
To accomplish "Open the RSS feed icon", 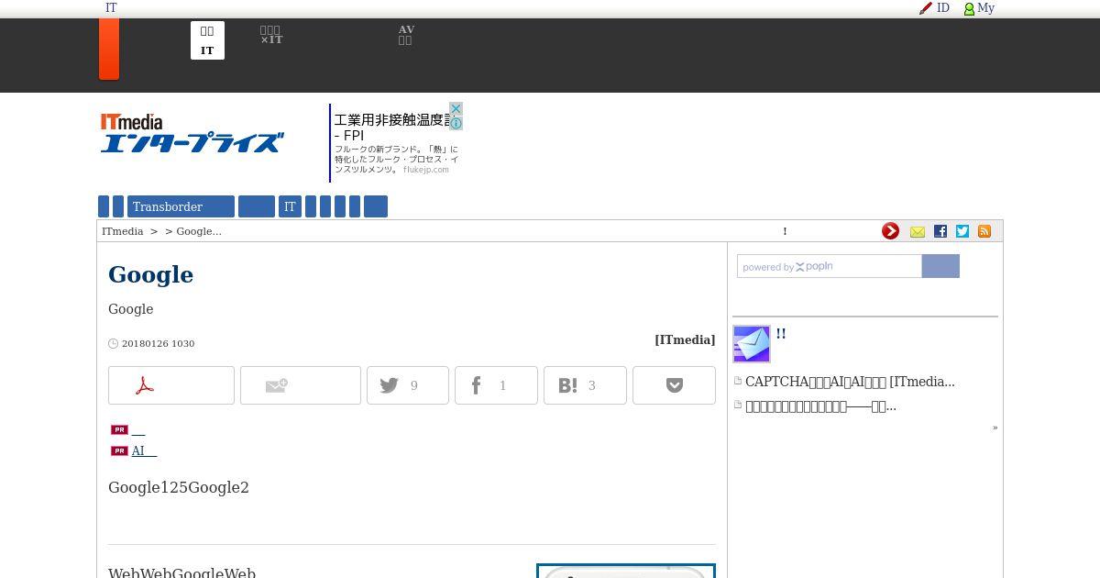I will pos(984,231).
